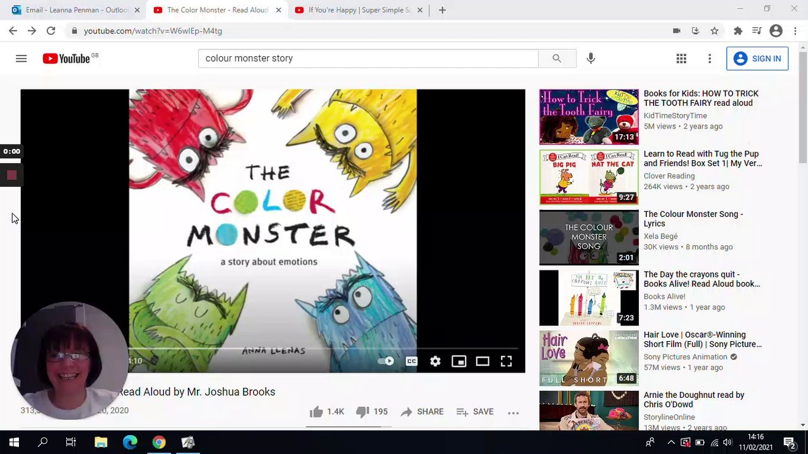Open the notification center icon
The width and height of the screenshot is (808, 454).
coord(789,443)
